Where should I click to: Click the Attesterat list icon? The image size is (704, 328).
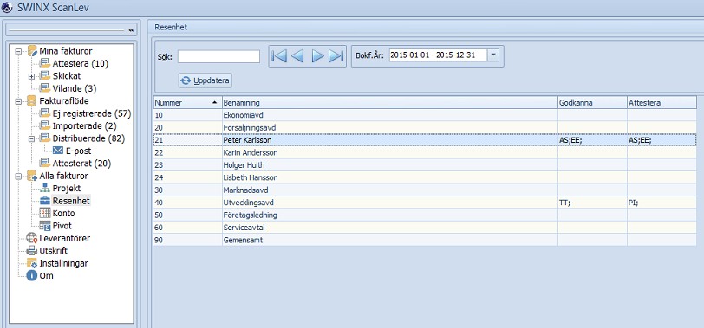click(45, 163)
